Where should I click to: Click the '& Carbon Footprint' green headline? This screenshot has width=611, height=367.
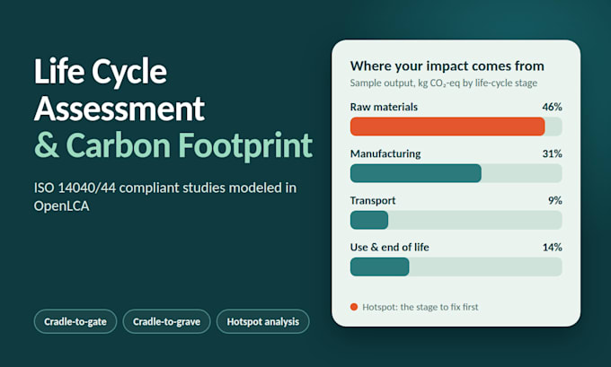click(173, 145)
